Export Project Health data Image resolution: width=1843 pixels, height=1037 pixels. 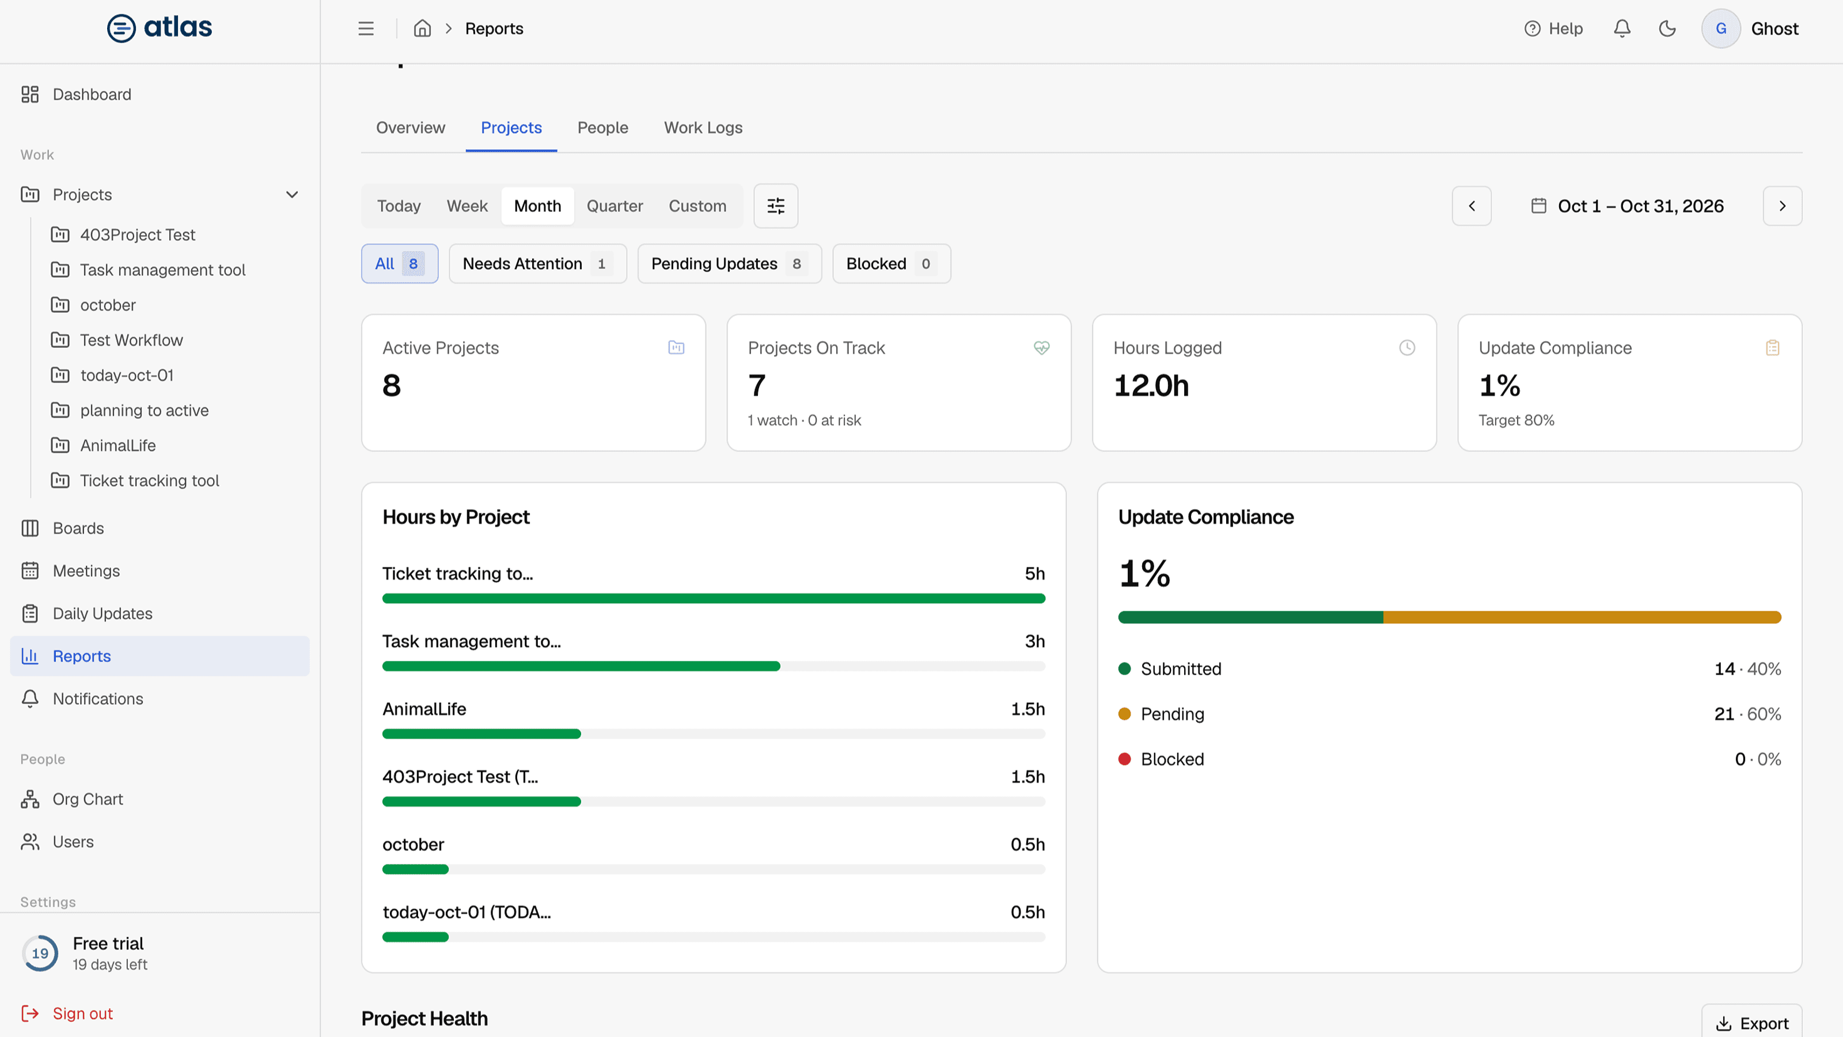1751,1023
